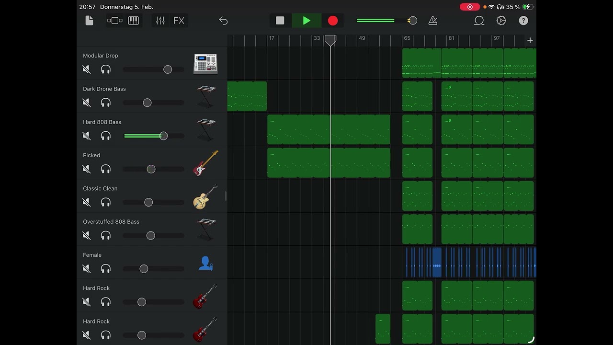Click the Classic Clean track name

[x=100, y=188]
